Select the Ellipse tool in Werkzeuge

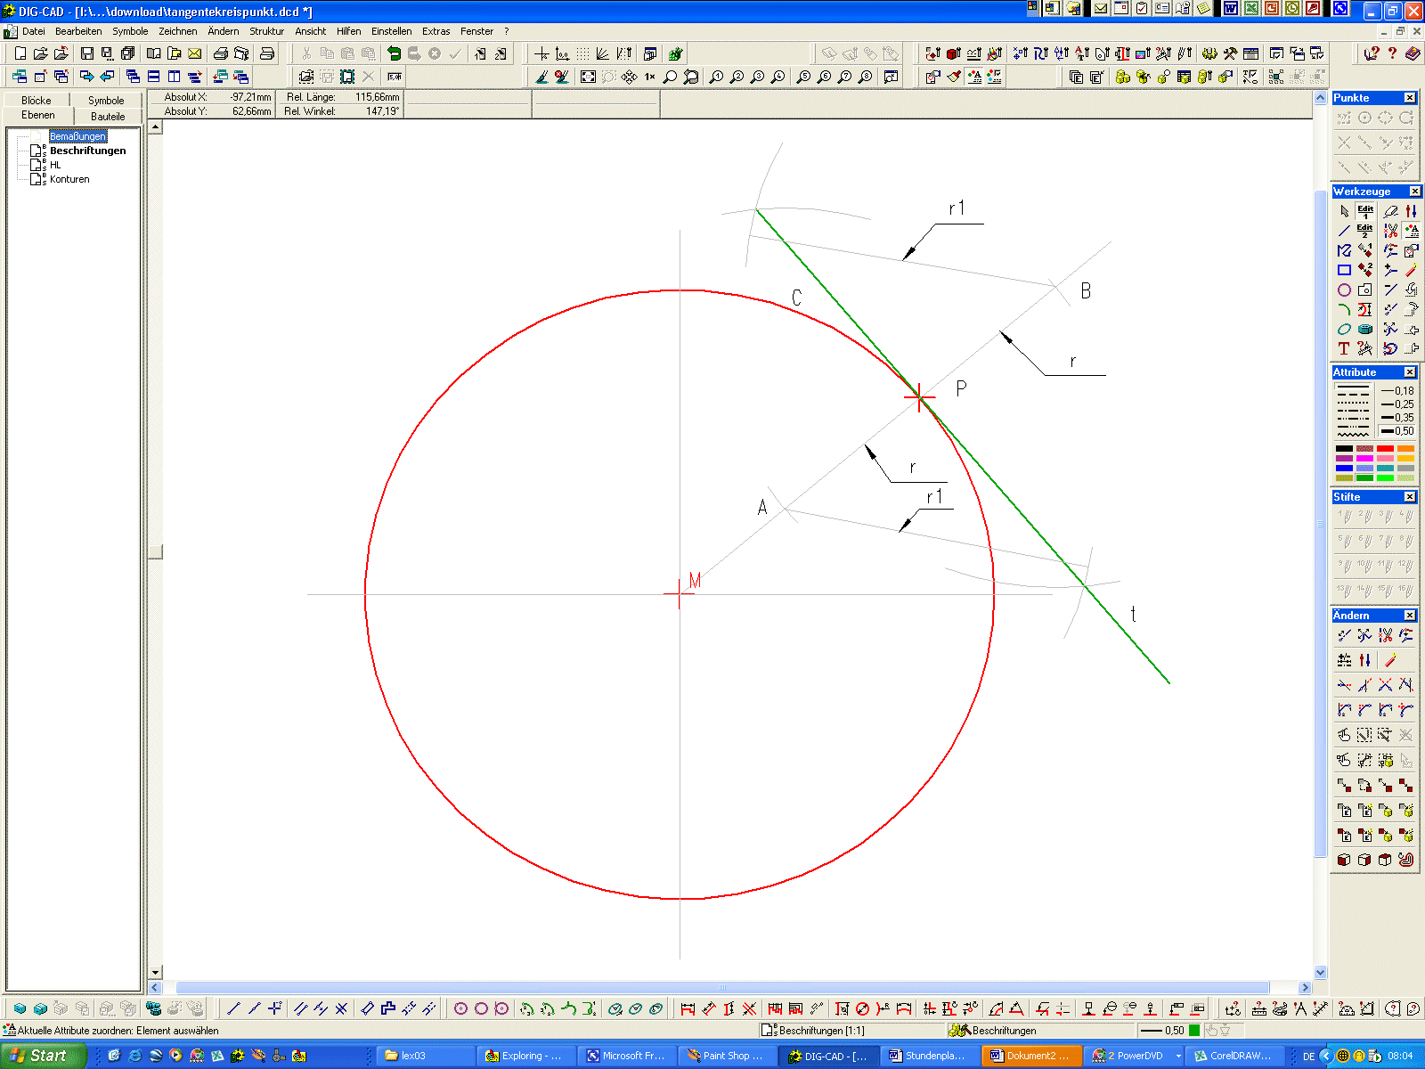(x=1344, y=329)
